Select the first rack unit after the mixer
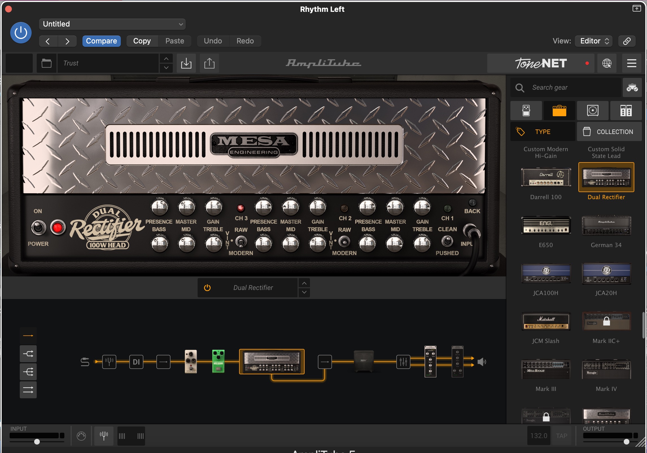The height and width of the screenshot is (453, 647). (x=430, y=361)
